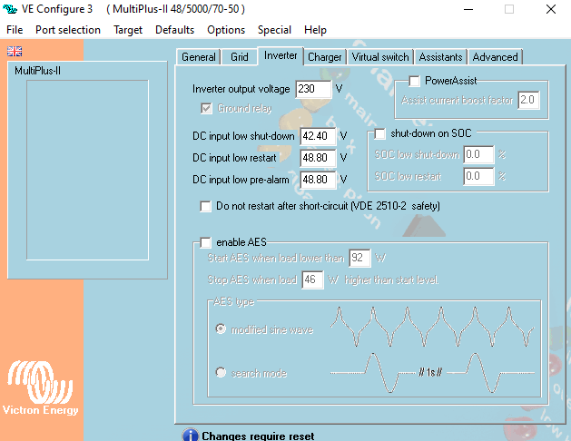Click the Victron Energy logo
Viewport: 571px width, 441px height.
tap(41, 387)
